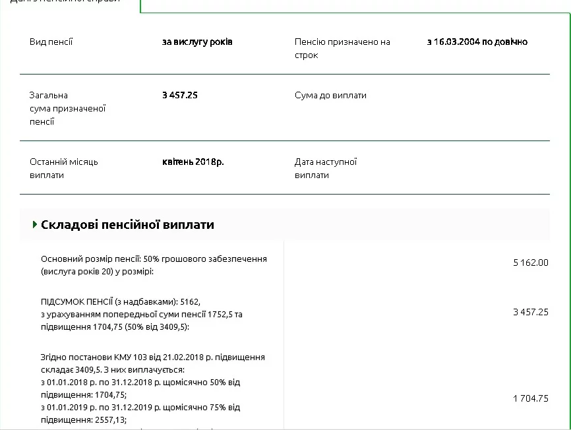This screenshot has height=430, width=571.
Task: Select the value квітень 2018р.
Action: (x=193, y=162)
